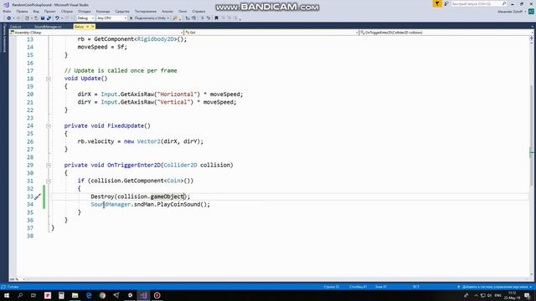Collapse the FixedUpdate method at line 24
Image resolution: width=536 pixels, height=301 pixels.
pyautogui.click(x=49, y=126)
